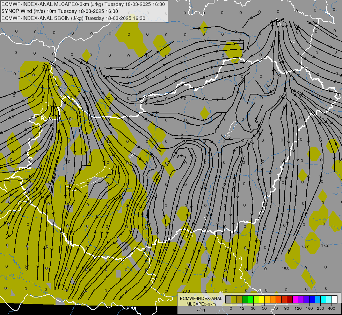The height and width of the screenshot is (315, 342).
Task: Click the legend tick label 250
Action: (x=320, y=308)
